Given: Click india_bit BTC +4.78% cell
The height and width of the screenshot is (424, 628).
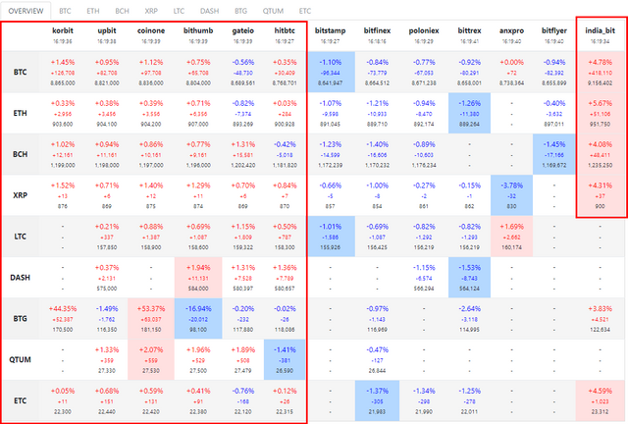Looking at the screenshot, I should click(x=600, y=72).
